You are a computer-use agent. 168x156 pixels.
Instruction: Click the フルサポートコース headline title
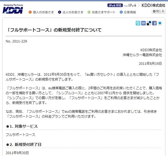(54, 30)
